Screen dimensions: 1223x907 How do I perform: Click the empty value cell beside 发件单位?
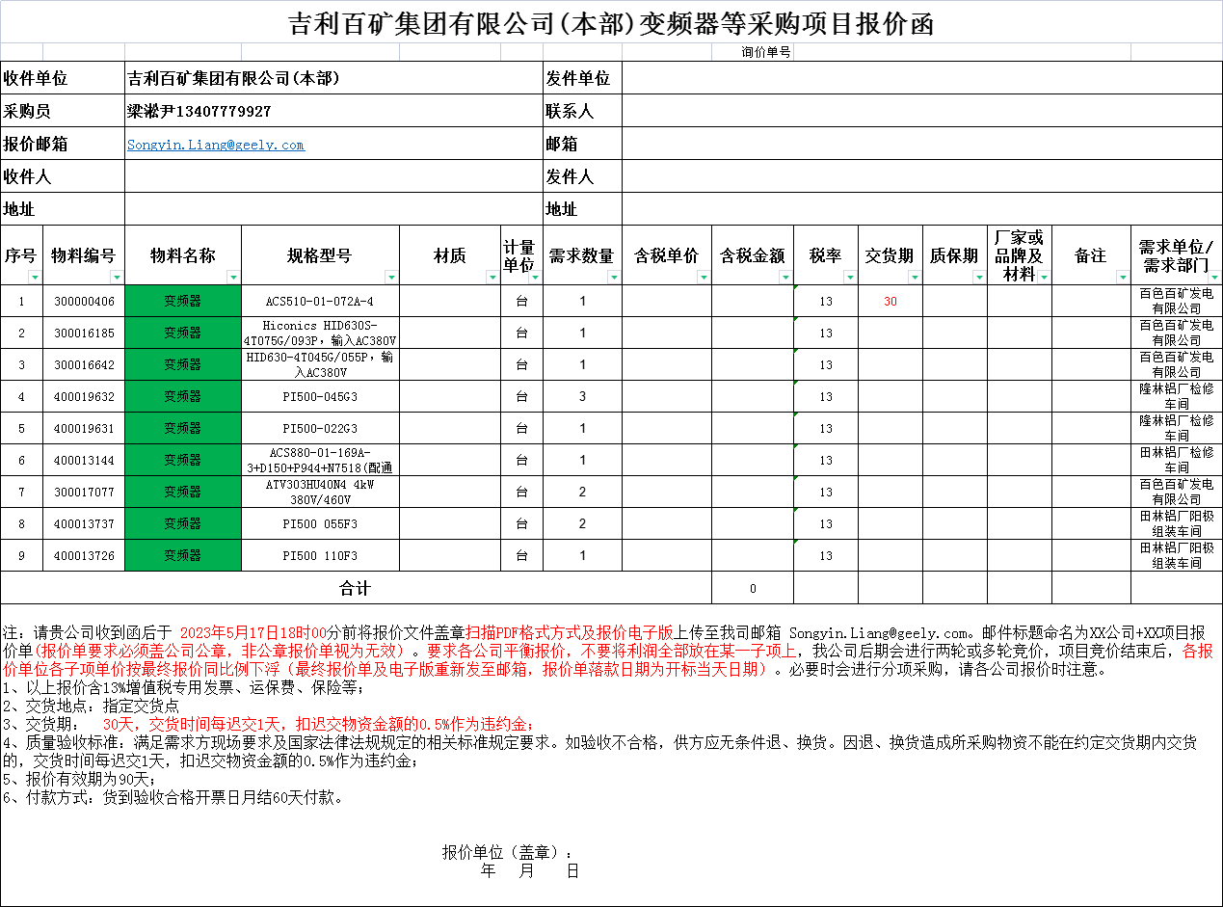(x=922, y=78)
